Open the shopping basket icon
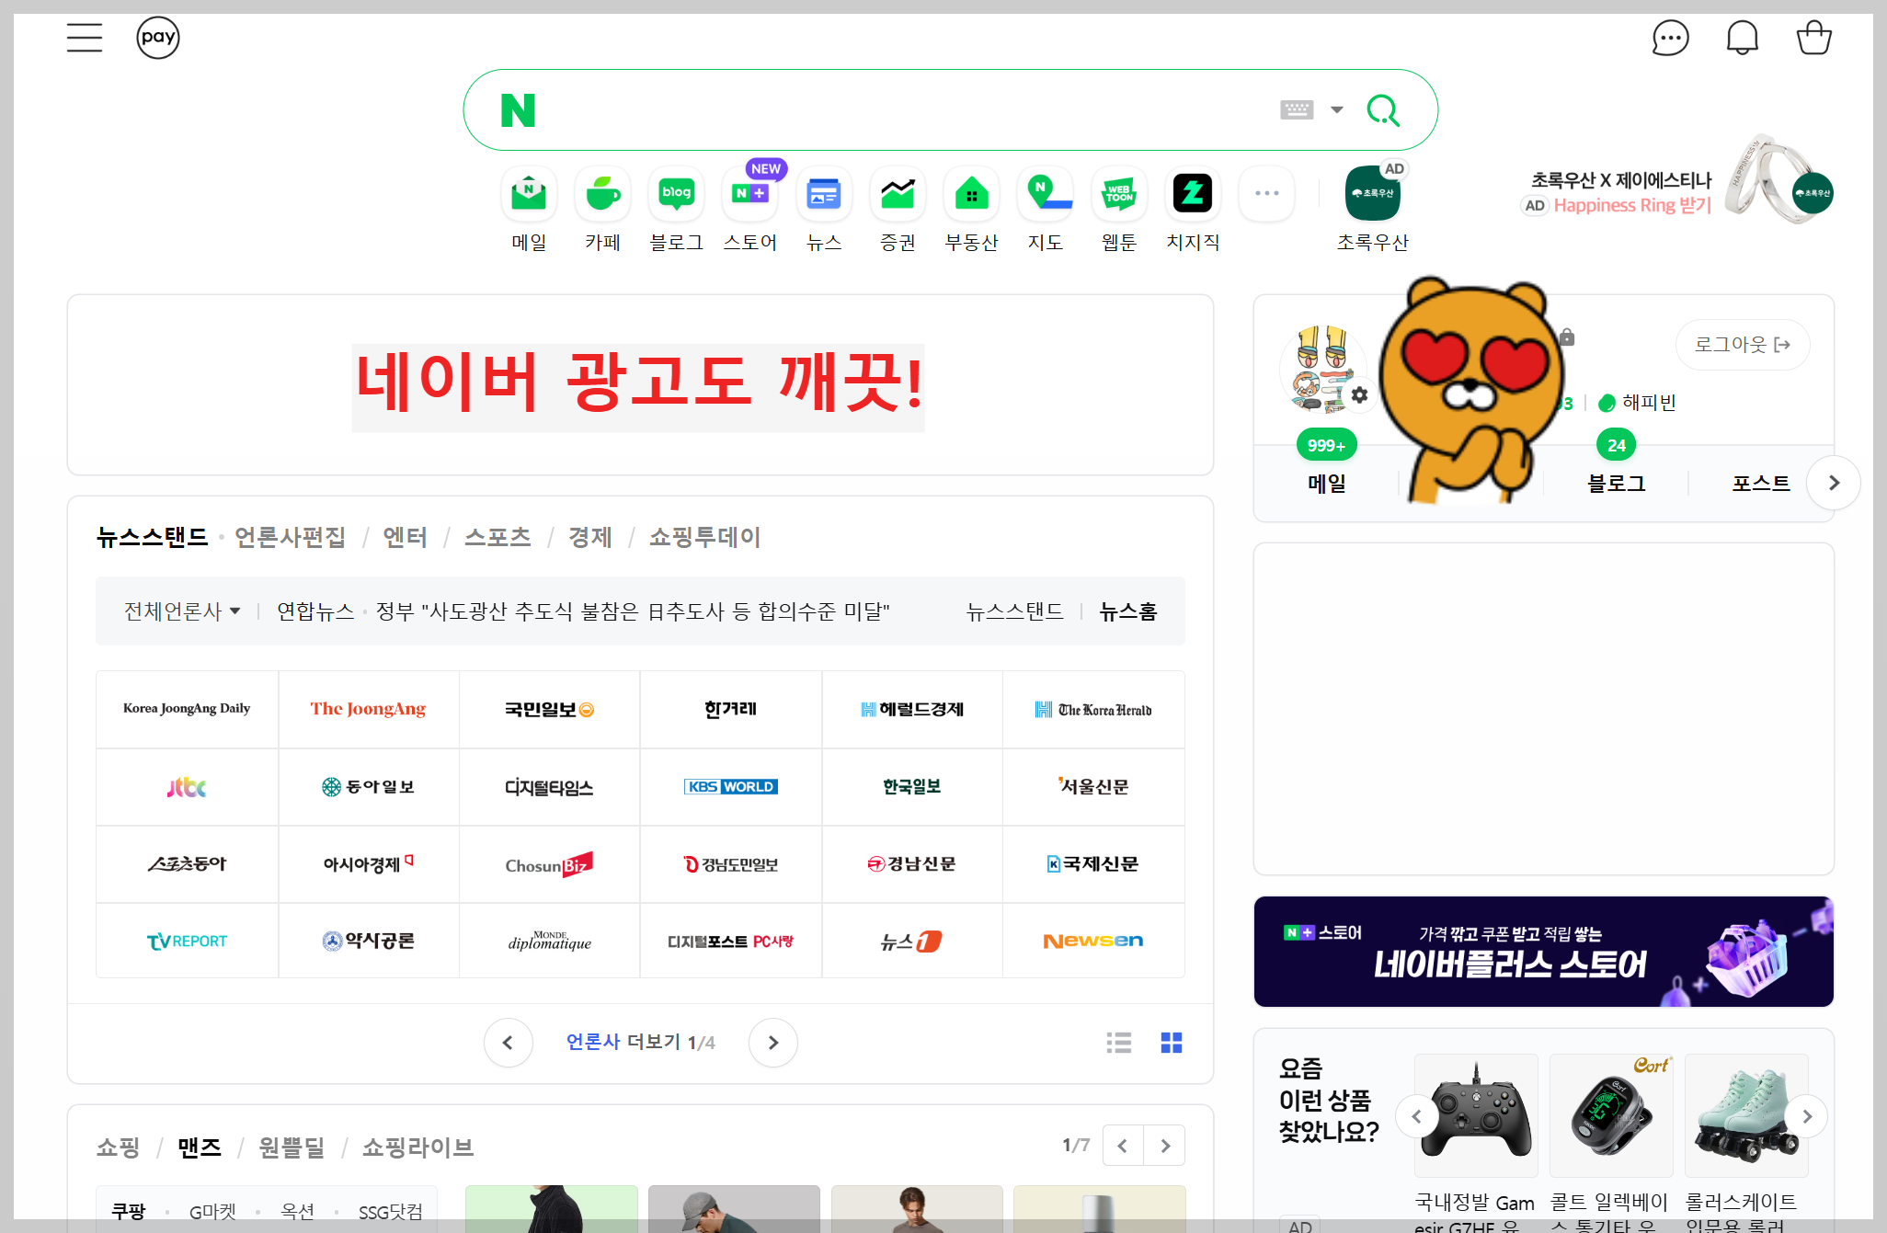The width and height of the screenshot is (1887, 1233). 1814,38
